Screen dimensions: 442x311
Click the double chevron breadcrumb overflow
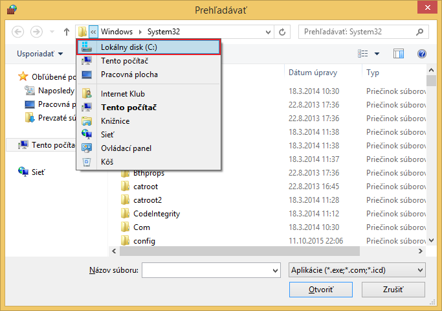[x=93, y=32]
